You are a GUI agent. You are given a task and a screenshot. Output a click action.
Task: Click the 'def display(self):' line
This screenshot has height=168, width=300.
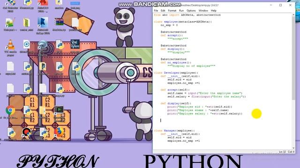[x=176, y=104]
